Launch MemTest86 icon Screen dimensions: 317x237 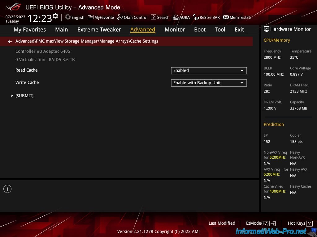(x=226, y=17)
